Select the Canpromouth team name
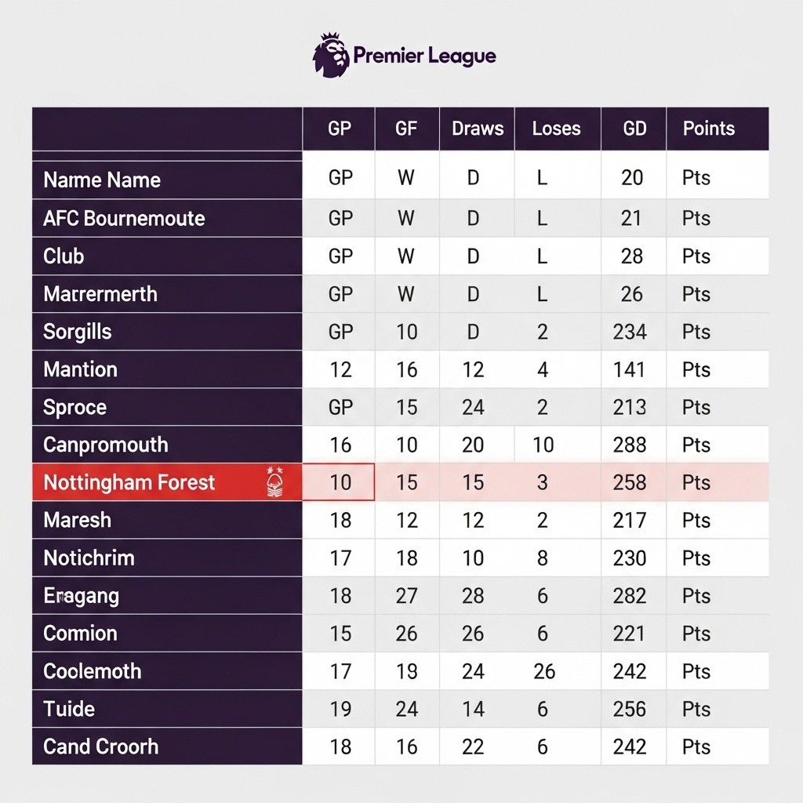Viewport: 803px width, 803px height. click(106, 445)
